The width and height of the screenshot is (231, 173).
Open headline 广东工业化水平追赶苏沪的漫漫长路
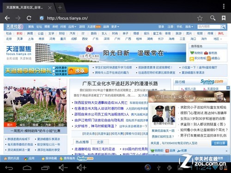pos(120,84)
